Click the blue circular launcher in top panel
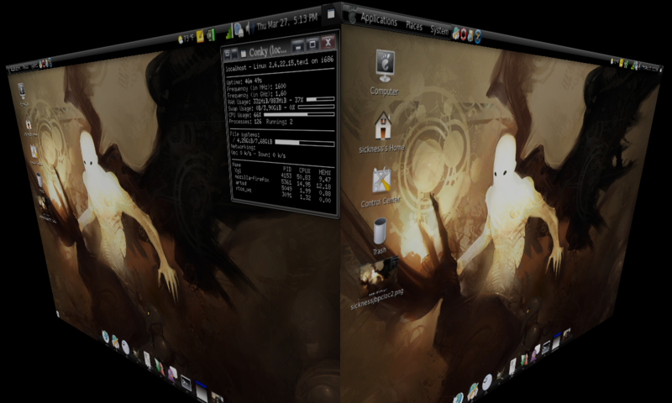The width and height of the screenshot is (672, 403). (477, 36)
